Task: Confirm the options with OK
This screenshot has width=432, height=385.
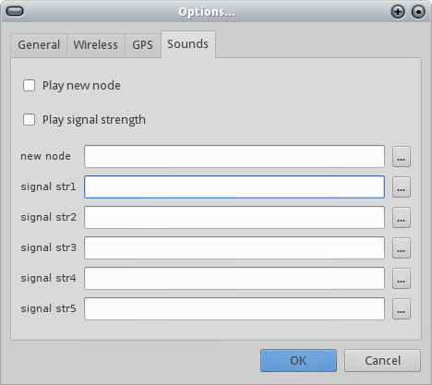Action: pos(298,360)
